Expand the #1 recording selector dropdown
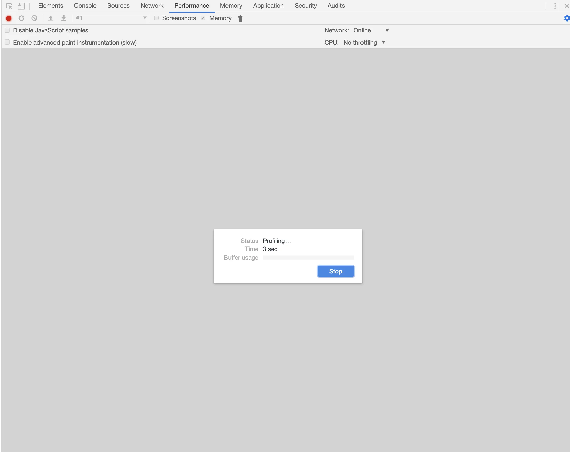The image size is (570, 452). click(x=111, y=18)
